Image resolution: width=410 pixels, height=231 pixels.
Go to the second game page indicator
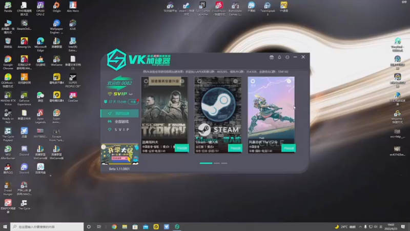coord(217,163)
